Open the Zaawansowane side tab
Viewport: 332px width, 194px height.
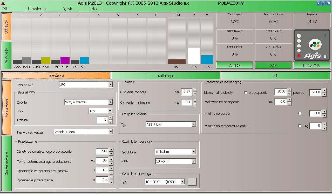[x=6, y=164]
